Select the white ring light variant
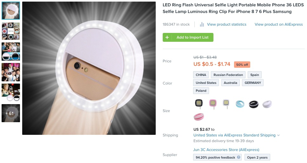307x163 pixels. pos(267,103)
